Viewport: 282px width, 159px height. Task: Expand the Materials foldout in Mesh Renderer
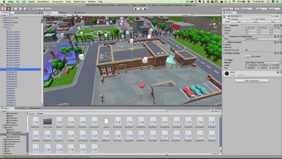[x=224, y=47]
